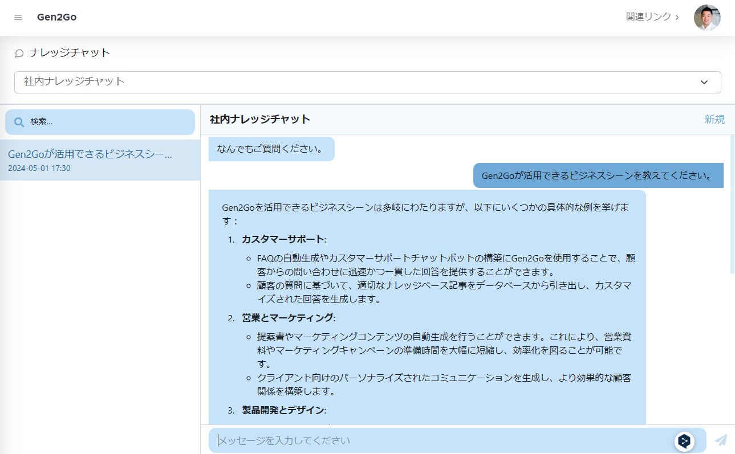Expand the 社内ナレッジチャット dropdown arrow
The width and height of the screenshot is (735, 454).
click(x=704, y=82)
